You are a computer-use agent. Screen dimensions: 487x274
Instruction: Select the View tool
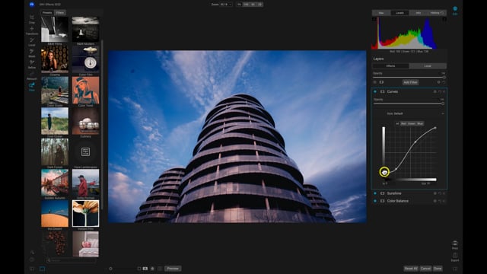click(32, 87)
